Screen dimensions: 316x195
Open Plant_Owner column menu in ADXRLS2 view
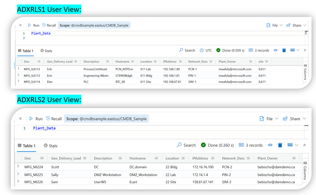[294, 158]
